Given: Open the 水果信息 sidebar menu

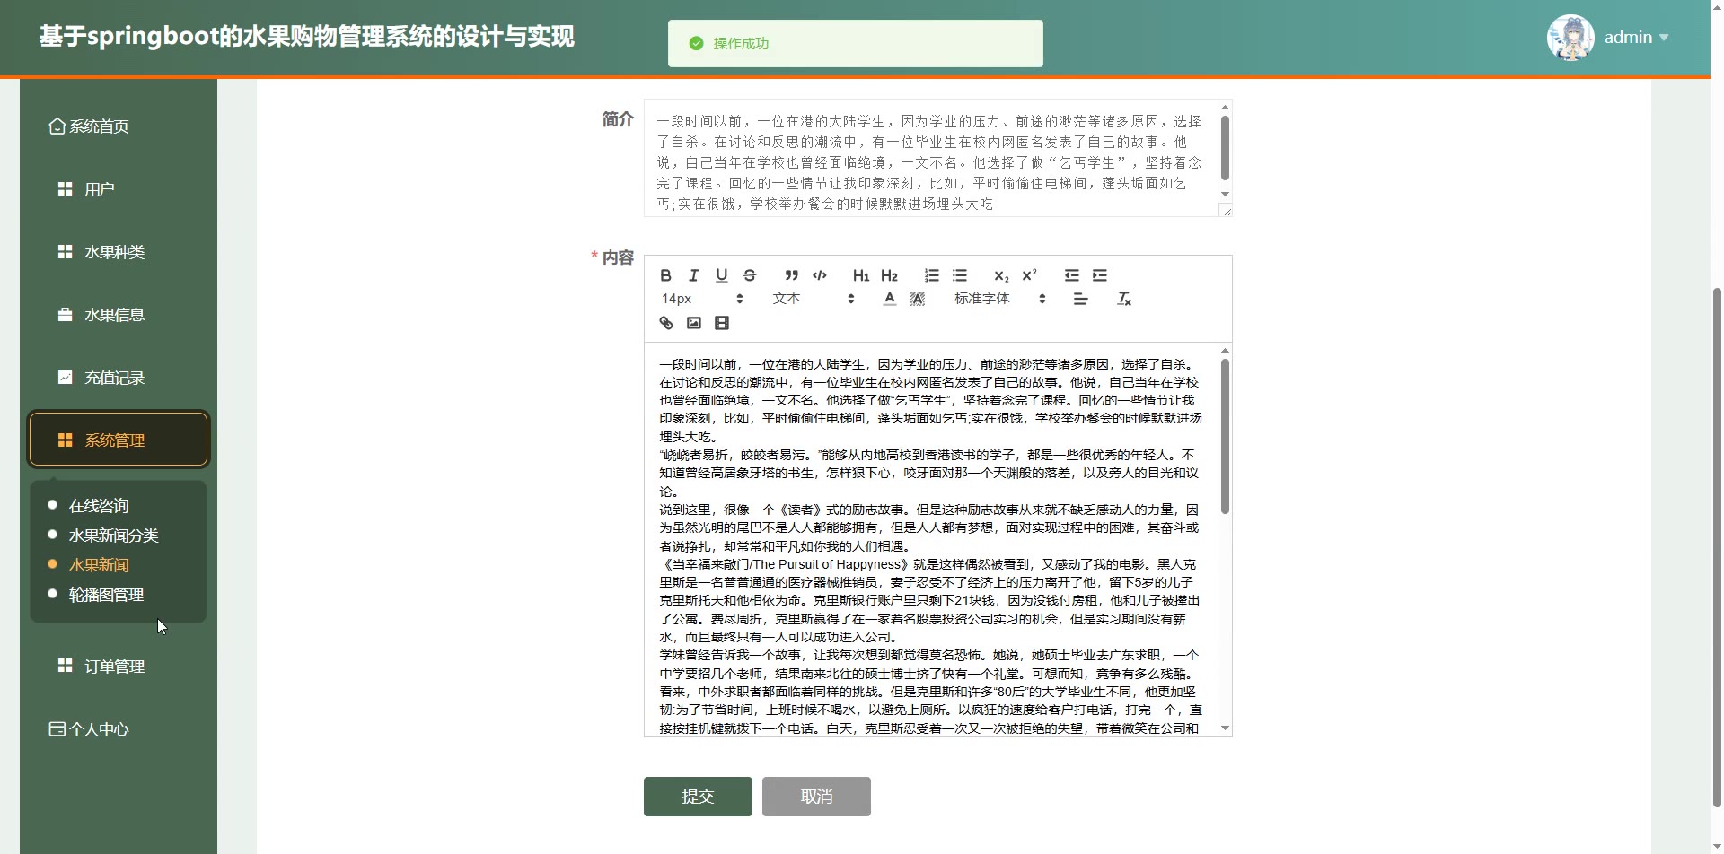Looking at the screenshot, I should pos(119,315).
